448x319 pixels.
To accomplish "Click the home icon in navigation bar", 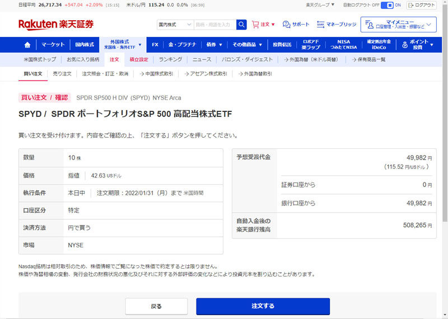I will 27,45.
